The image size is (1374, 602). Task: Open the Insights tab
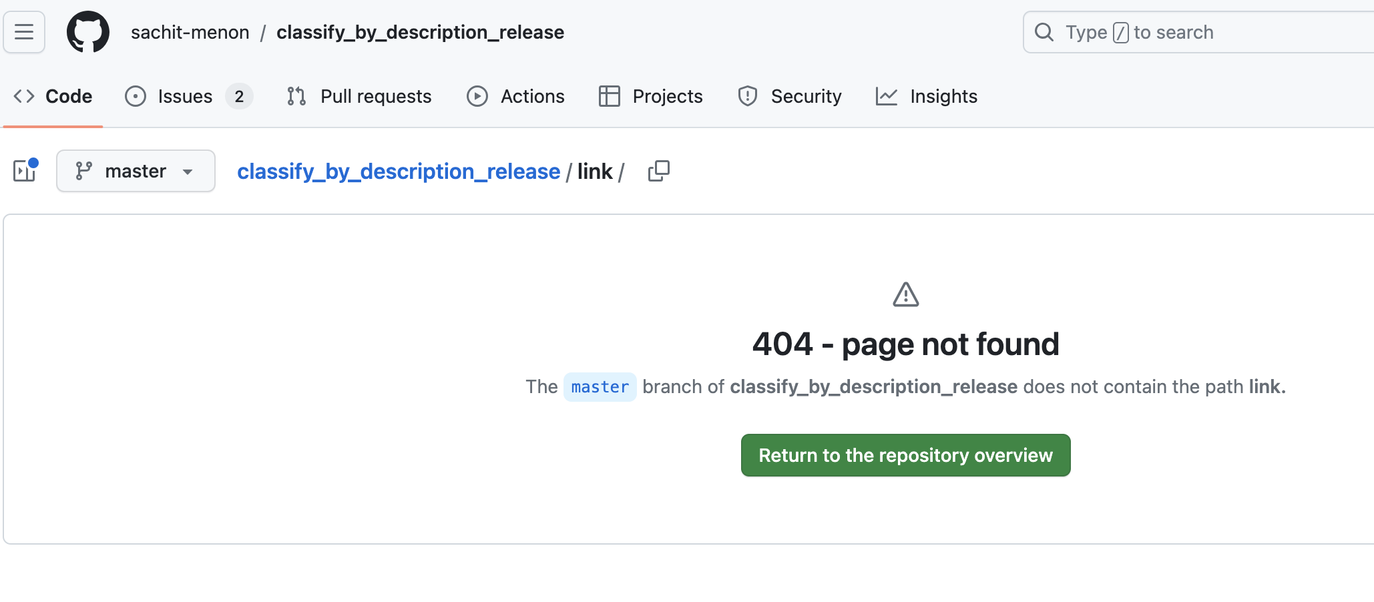point(943,96)
